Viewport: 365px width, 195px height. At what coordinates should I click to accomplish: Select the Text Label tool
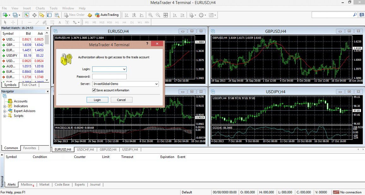click(x=67, y=22)
